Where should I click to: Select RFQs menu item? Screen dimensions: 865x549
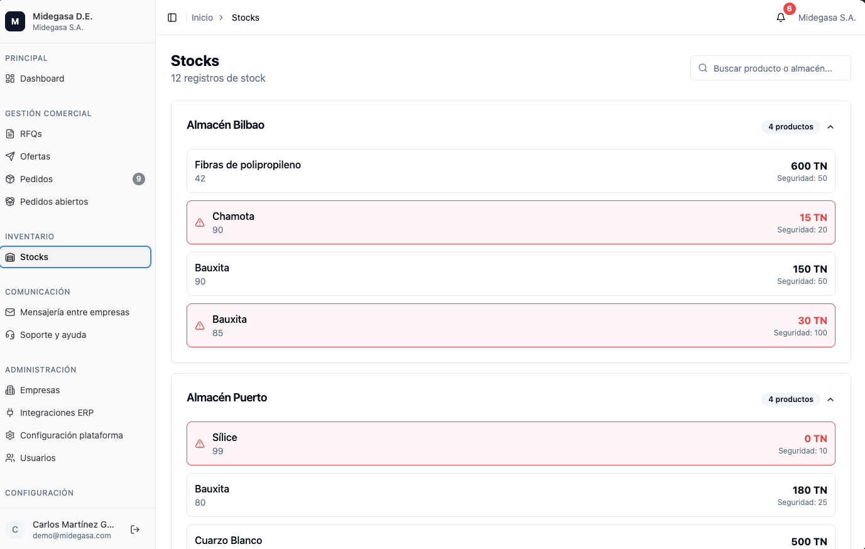[x=75, y=134]
